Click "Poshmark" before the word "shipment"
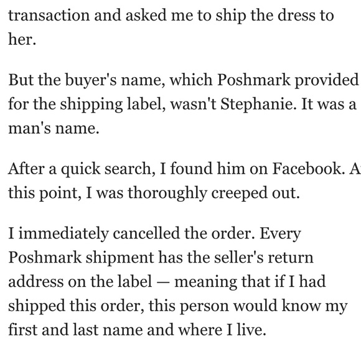 (x=45, y=257)
